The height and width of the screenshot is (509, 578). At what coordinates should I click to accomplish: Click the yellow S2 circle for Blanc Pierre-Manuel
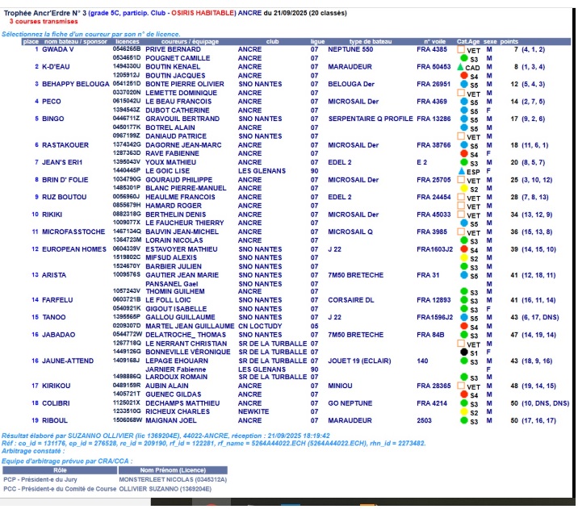point(463,189)
